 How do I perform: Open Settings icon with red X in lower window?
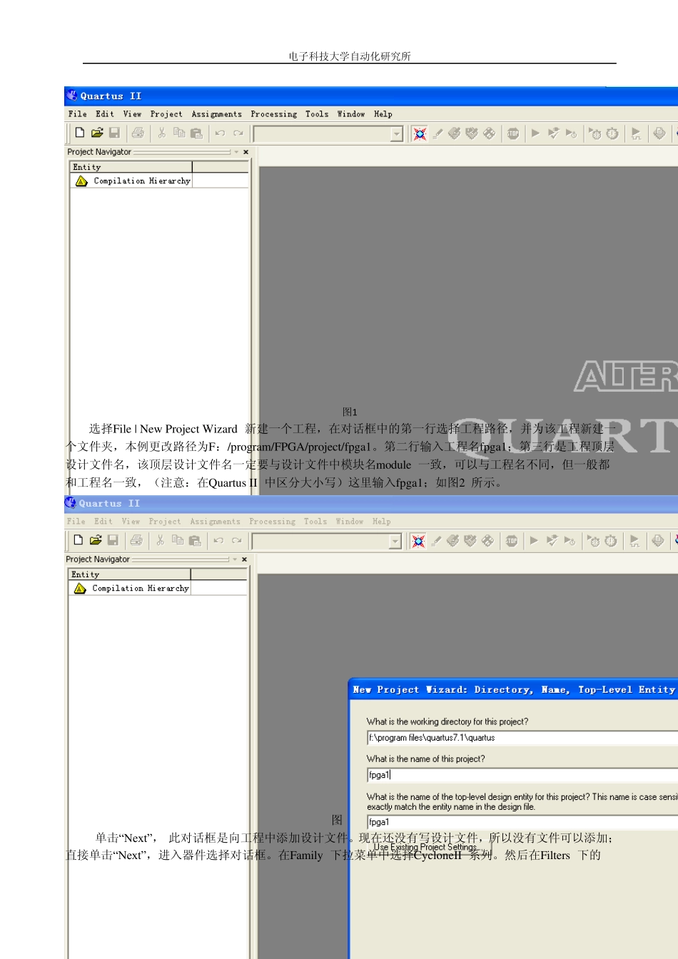click(x=418, y=541)
